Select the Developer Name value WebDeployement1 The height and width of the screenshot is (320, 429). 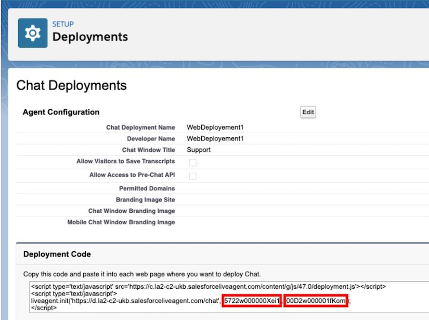pyautogui.click(x=215, y=138)
